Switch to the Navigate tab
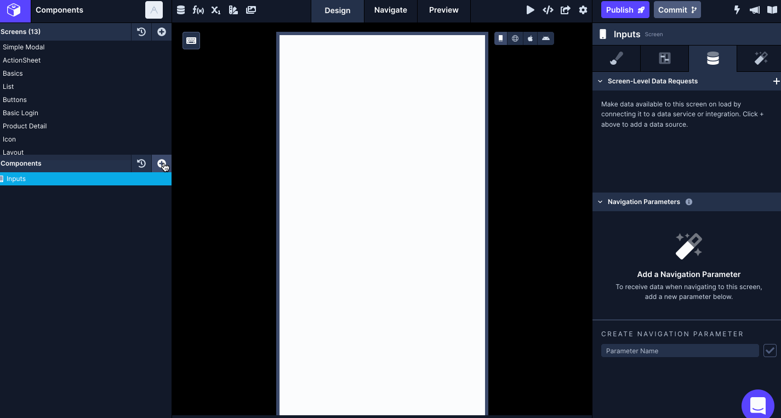Screen dimensions: 781x418 (391, 10)
